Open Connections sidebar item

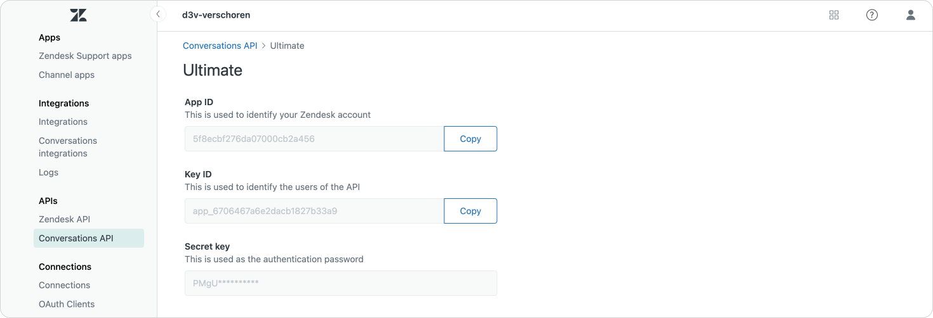pyautogui.click(x=64, y=285)
